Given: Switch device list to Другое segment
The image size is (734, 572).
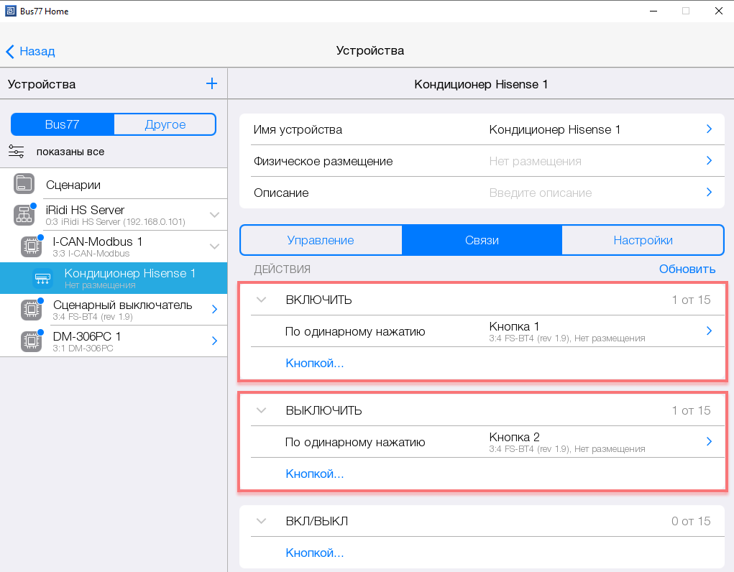Looking at the screenshot, I should coord(165,124).
